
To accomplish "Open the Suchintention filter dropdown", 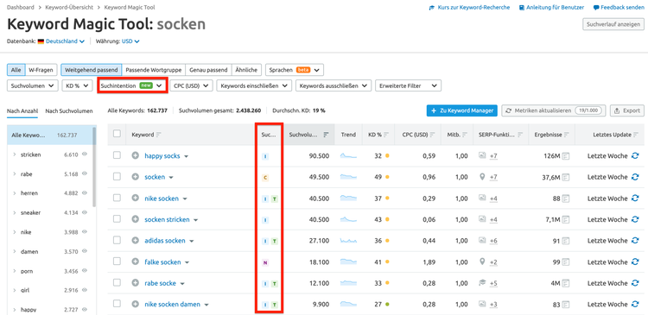I will [132, 85].
